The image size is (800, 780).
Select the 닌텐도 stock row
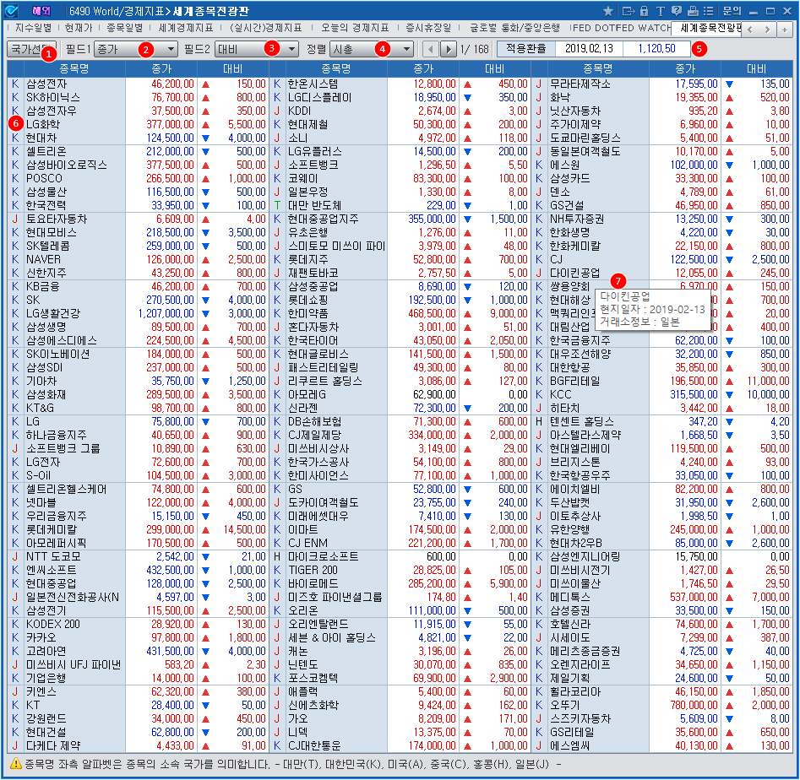pyautogui.click(x=400, y=665)
